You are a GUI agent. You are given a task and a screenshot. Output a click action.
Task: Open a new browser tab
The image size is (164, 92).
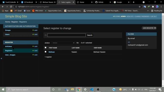134,2
